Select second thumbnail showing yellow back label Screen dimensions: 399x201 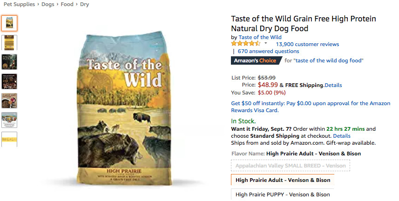pyautogui.click(x=9, y=42)
